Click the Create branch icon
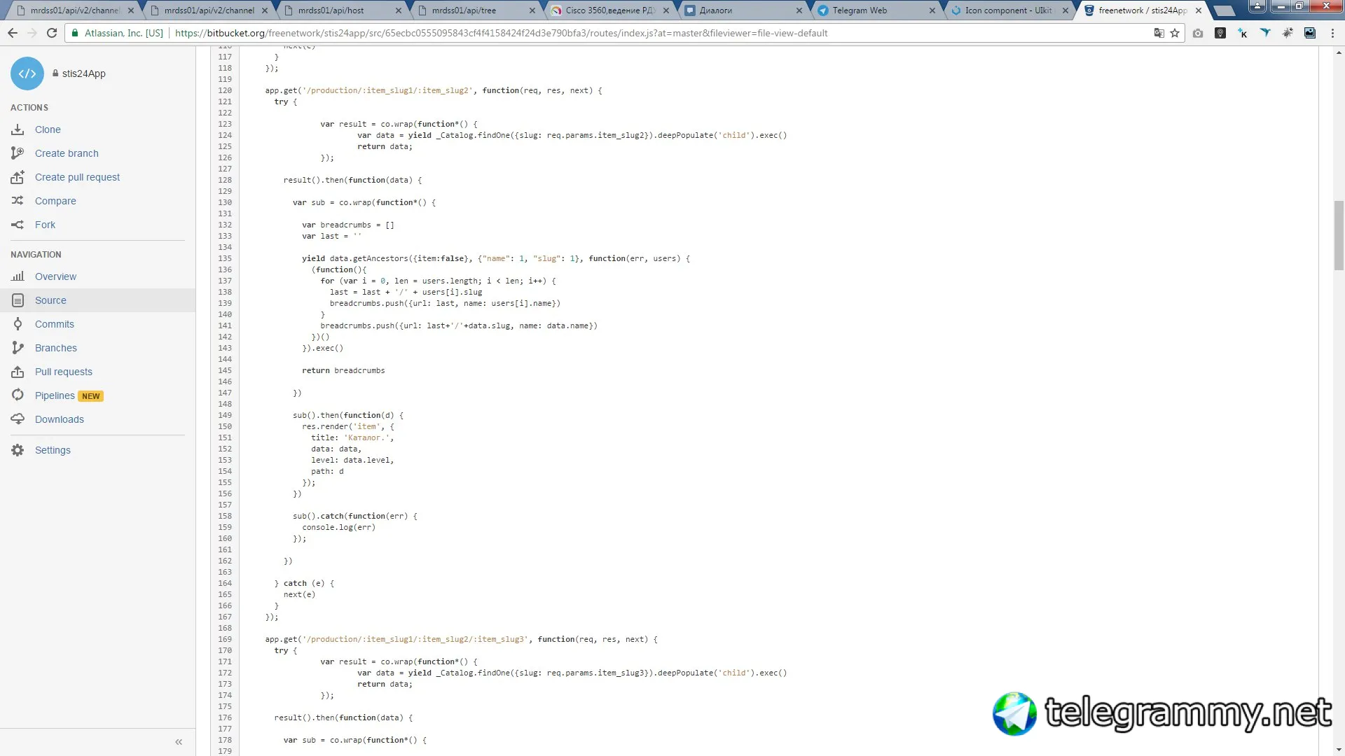Viewport: 1345px width, 756px height. coord(18,153)
